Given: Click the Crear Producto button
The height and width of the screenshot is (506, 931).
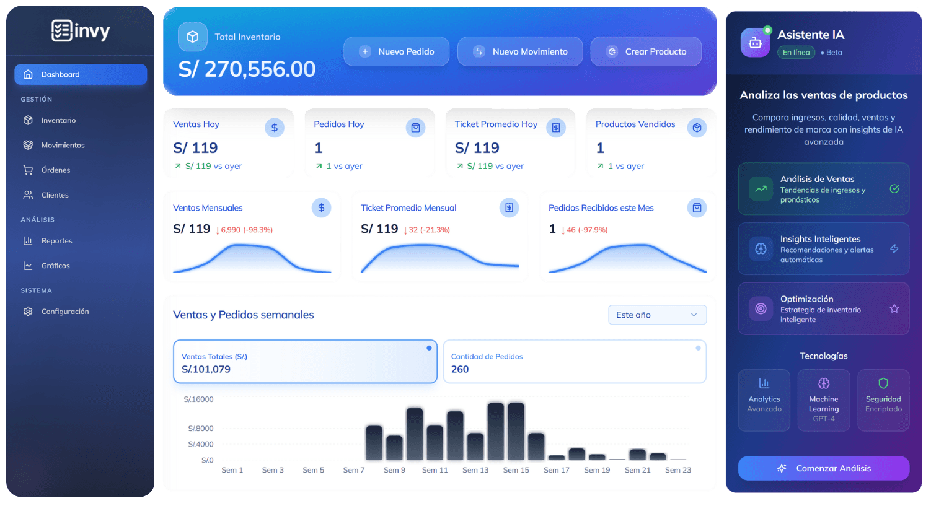Looking at the screenshot, I should 646,51.
